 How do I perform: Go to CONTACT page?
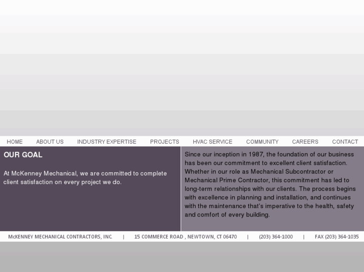click(x=345, y=142)
